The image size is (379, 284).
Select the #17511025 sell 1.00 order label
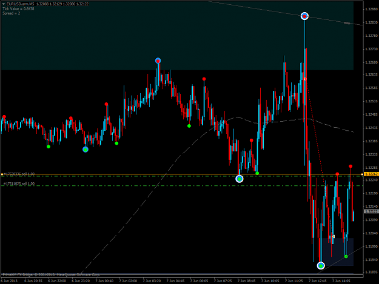(19, 183)
